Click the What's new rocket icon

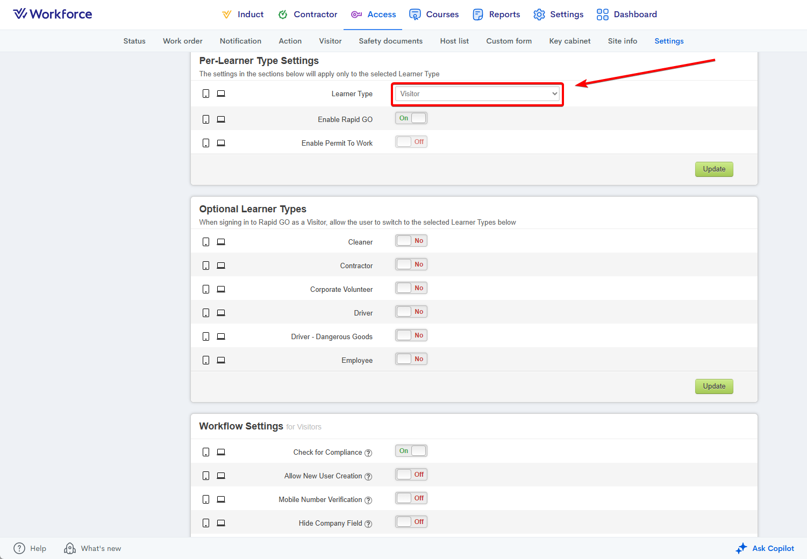coord(70,548)
